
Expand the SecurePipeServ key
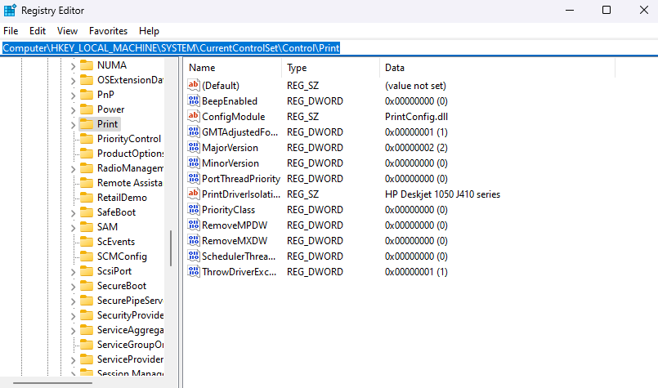[x=73, y=301]
